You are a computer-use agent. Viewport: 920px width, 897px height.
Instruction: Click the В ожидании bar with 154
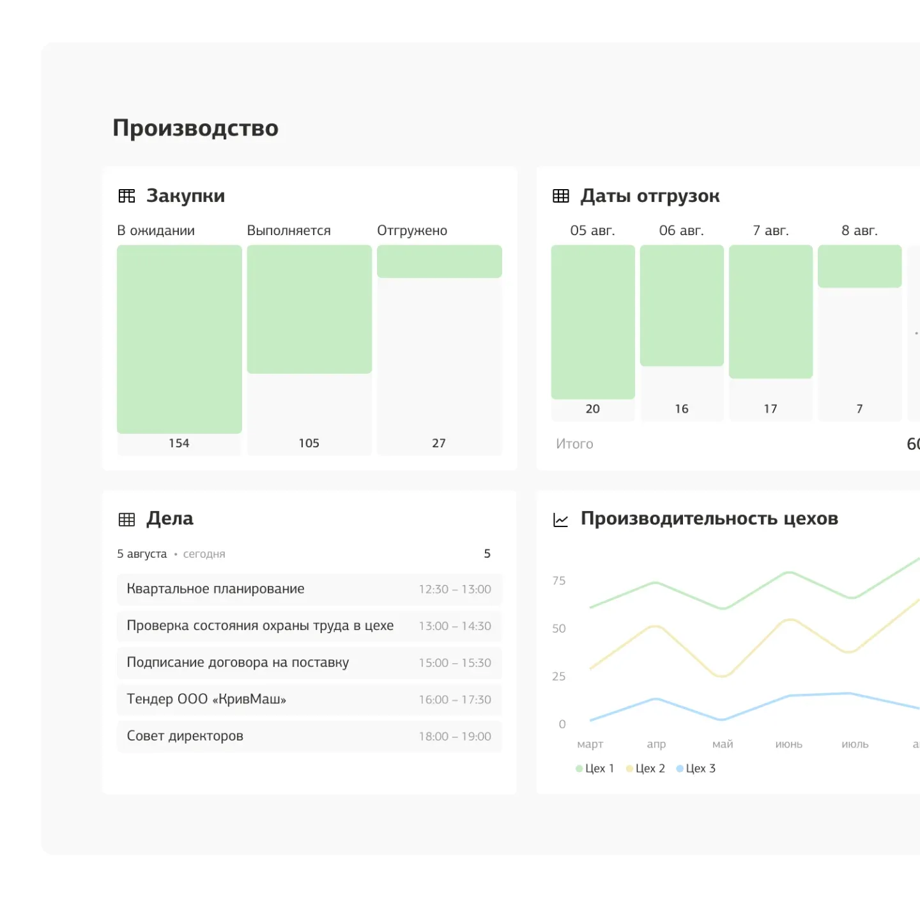coord(180,339)
